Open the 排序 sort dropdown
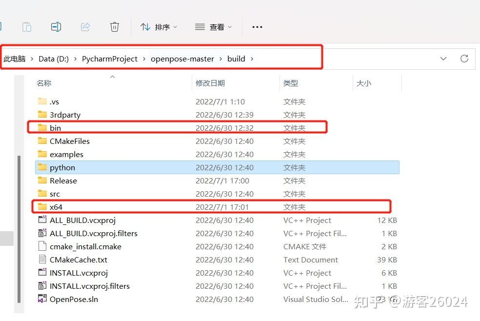480x321 pixels. tap(159, 27)
